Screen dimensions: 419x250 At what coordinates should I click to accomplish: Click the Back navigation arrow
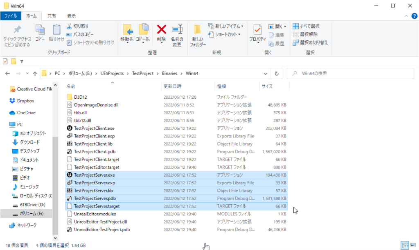pyautogui.click(x=7, y=73)
